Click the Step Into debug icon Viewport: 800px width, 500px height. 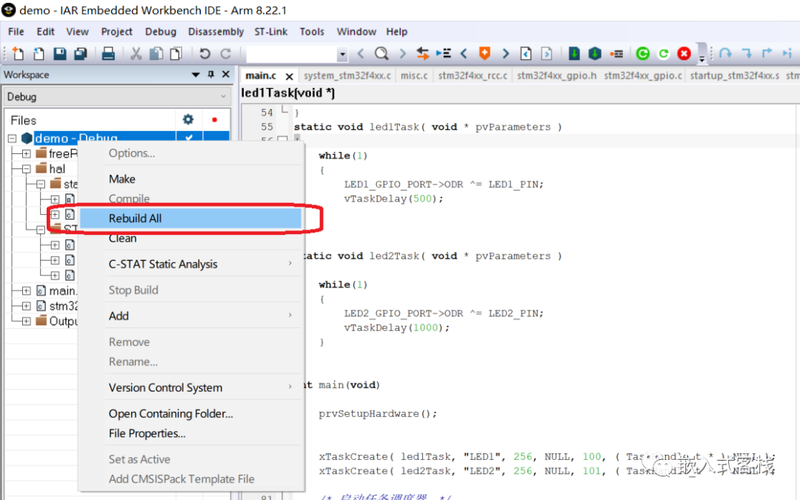coord(747,53)
